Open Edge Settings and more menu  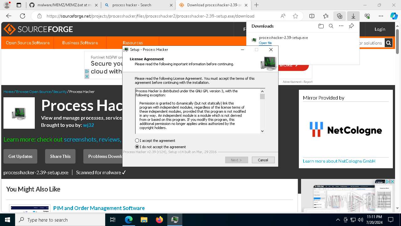coord(381,16)
